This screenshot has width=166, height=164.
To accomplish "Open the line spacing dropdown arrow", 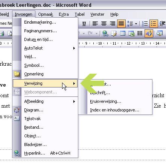I will point(136,24).
